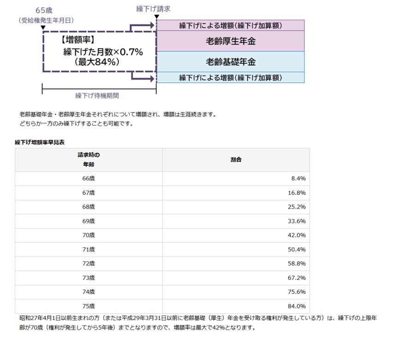Click the 75歳 row showing 84.0%
The height and width of the screenshot is (338, 401).
(x=88, y=306)
